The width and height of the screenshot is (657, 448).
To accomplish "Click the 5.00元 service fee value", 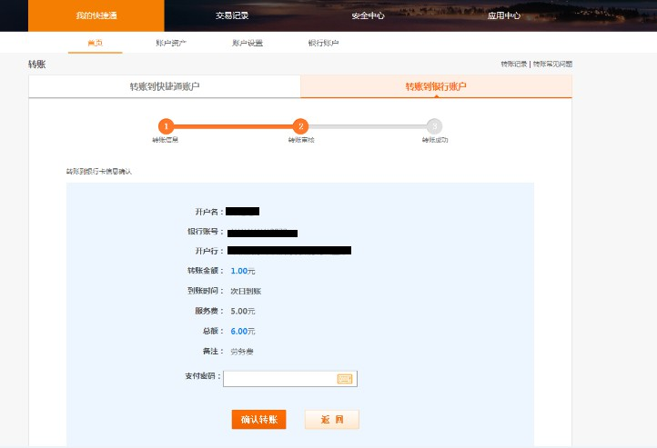I will click(x=243, y=311).
